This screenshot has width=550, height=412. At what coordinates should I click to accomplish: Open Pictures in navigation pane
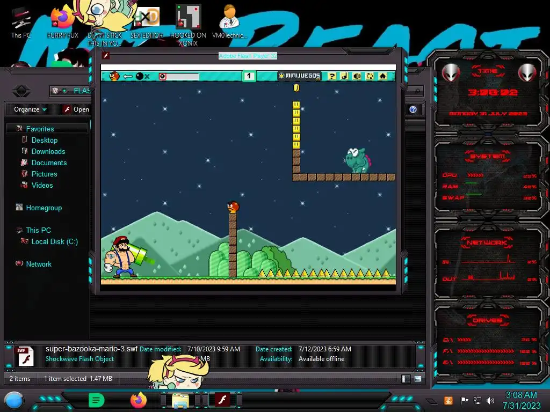(x=44, y=174)
